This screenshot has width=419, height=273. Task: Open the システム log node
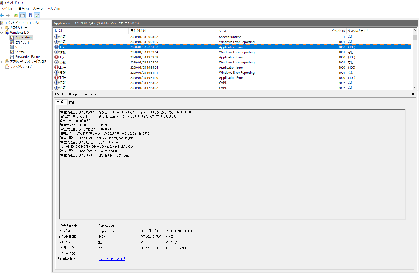[20, 52]
